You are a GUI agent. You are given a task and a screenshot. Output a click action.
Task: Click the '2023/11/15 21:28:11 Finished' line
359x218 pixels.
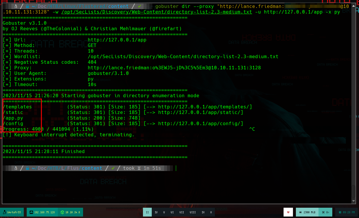(43, 152)
